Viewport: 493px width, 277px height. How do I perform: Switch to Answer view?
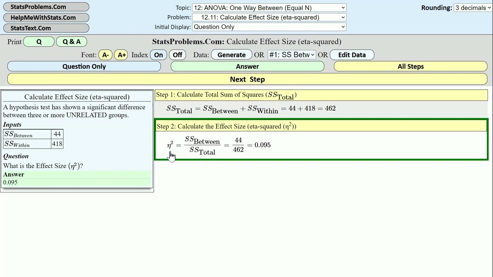click(x=247, y=67)
